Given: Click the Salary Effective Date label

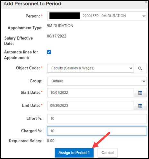Looking at the screenshot, I should pyautogui.click(x=19, y=41).
